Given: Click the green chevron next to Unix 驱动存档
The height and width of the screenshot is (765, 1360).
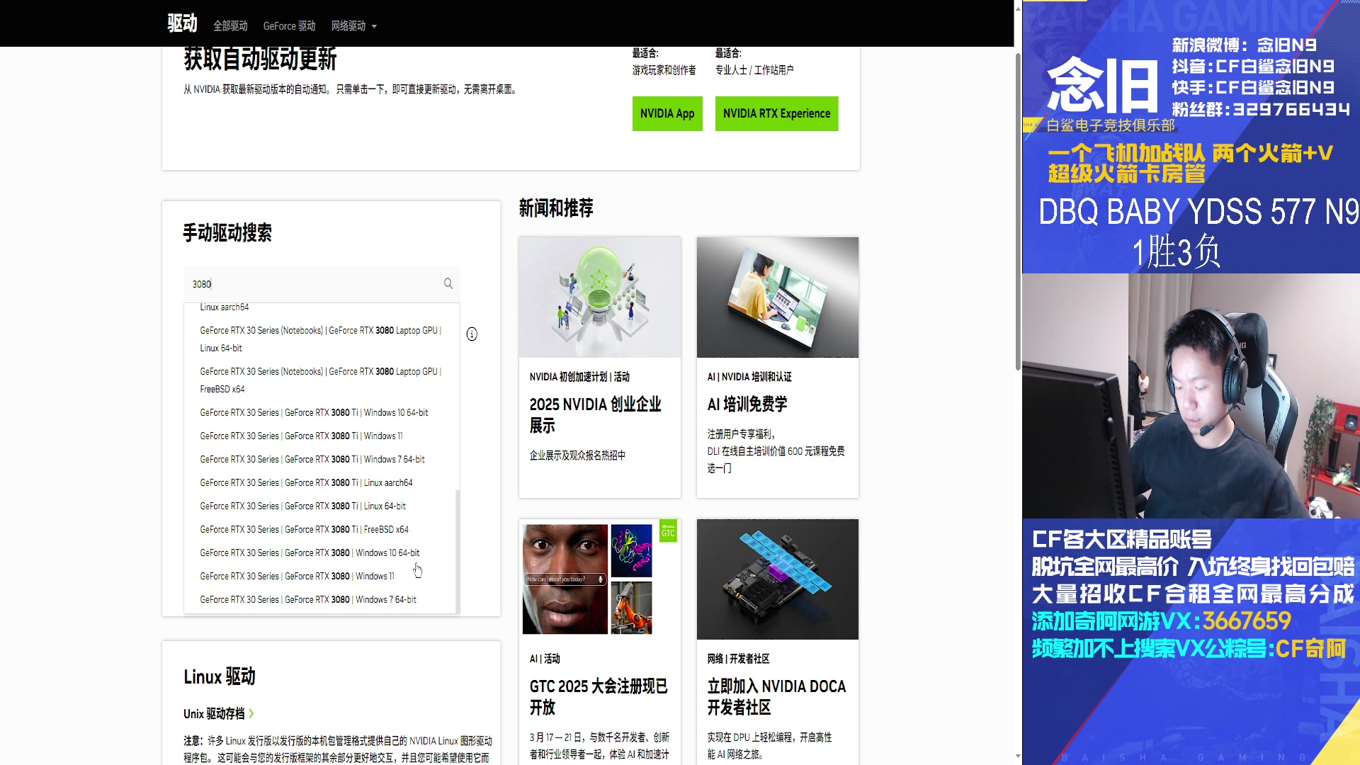Looking at the screenshot, I should [x=251, y=713].
